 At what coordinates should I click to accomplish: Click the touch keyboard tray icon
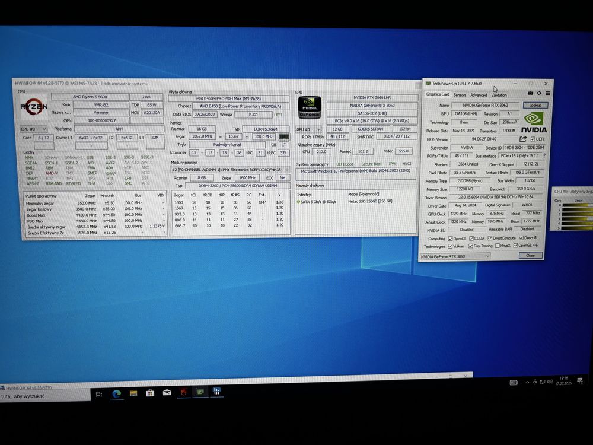coord(513,383)
